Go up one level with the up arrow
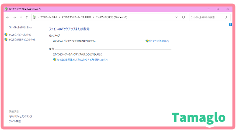236x133 pixels. (x=27, y=17)
